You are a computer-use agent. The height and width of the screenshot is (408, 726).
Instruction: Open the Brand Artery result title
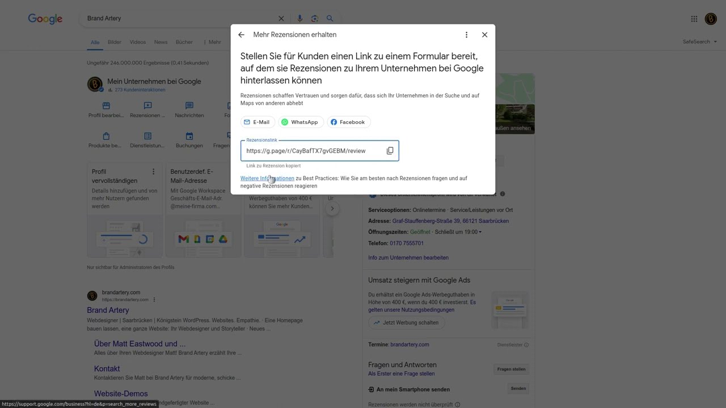tap(108, 310)
